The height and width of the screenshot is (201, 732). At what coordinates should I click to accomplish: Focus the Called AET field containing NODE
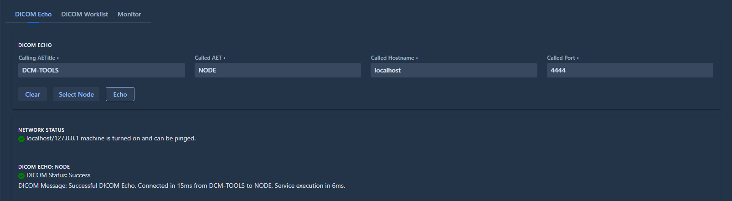(x=278, y=70)
